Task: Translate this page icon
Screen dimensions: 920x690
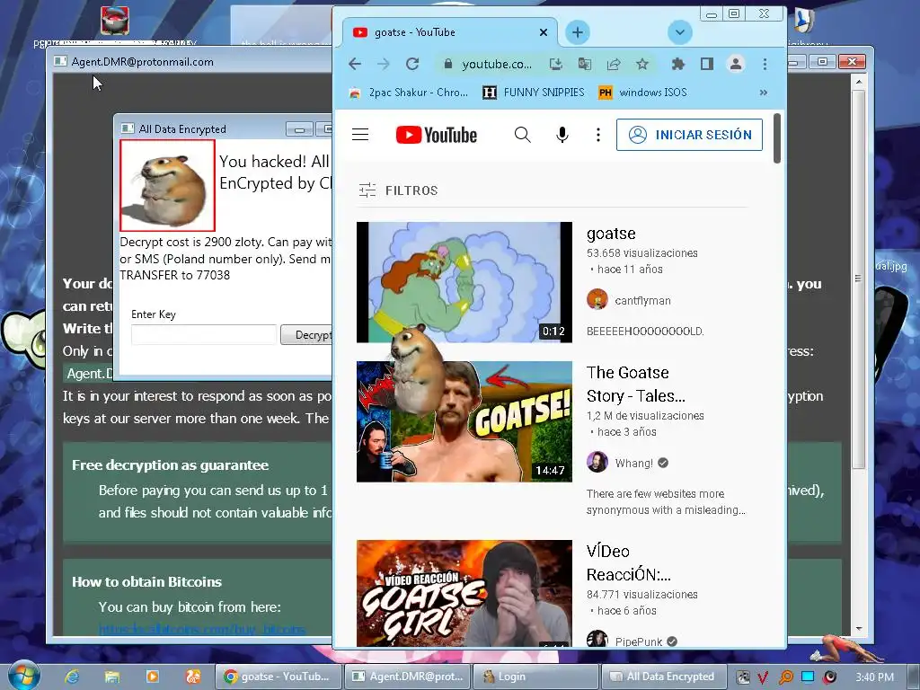Action: coord(584,64)
